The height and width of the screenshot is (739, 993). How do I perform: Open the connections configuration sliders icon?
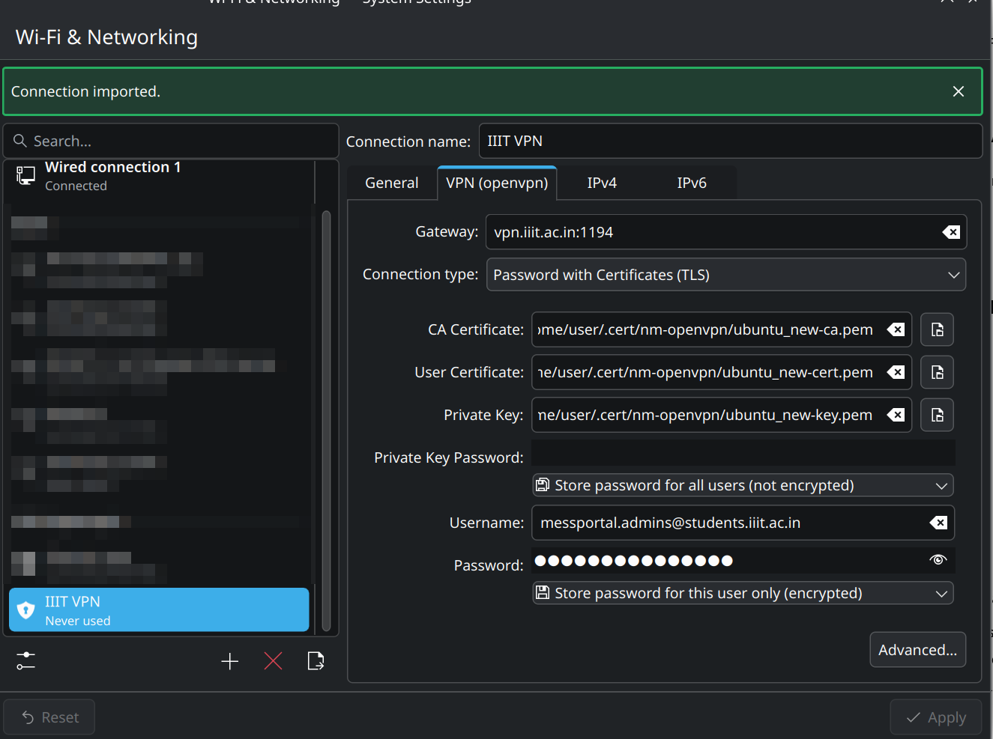[25, 661]
